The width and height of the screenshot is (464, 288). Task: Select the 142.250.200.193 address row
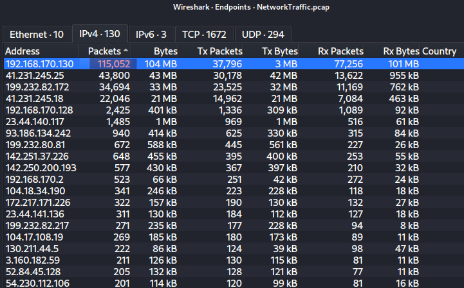tap(234, 167)
